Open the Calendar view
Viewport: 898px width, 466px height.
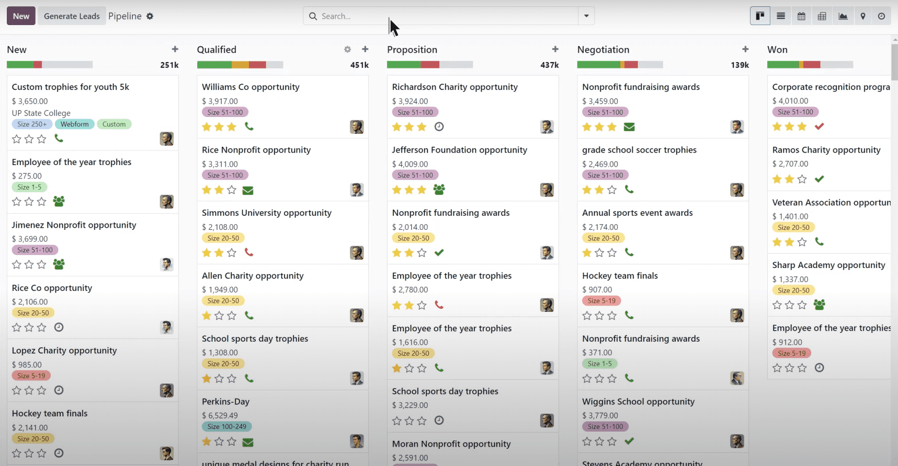pyautogui.click(x=801, y=16)
